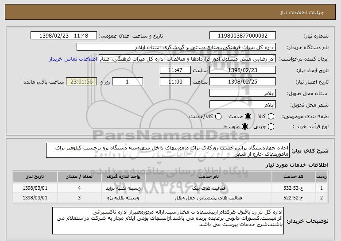Viewport: 341px width, 241px height.
Task: Click the توضیحات خریدار label
Action: 307,221
